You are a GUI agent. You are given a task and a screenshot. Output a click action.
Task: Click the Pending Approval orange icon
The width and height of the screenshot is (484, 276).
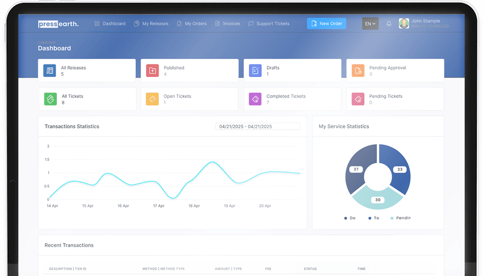click(358, 71)
